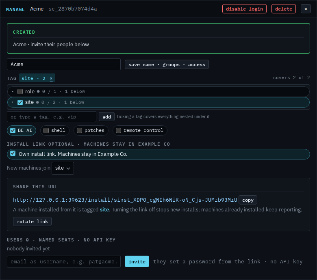Click the SHARE THIS URL heading
Screen dimensions: 317x280
[x=35, y=187]
